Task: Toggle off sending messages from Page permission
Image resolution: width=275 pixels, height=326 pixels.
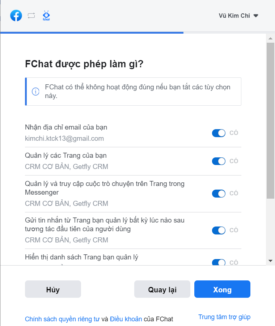Action: tap(219, 230)
